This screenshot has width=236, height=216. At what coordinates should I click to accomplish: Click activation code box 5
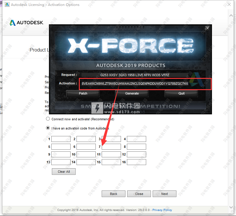(61, 147)
